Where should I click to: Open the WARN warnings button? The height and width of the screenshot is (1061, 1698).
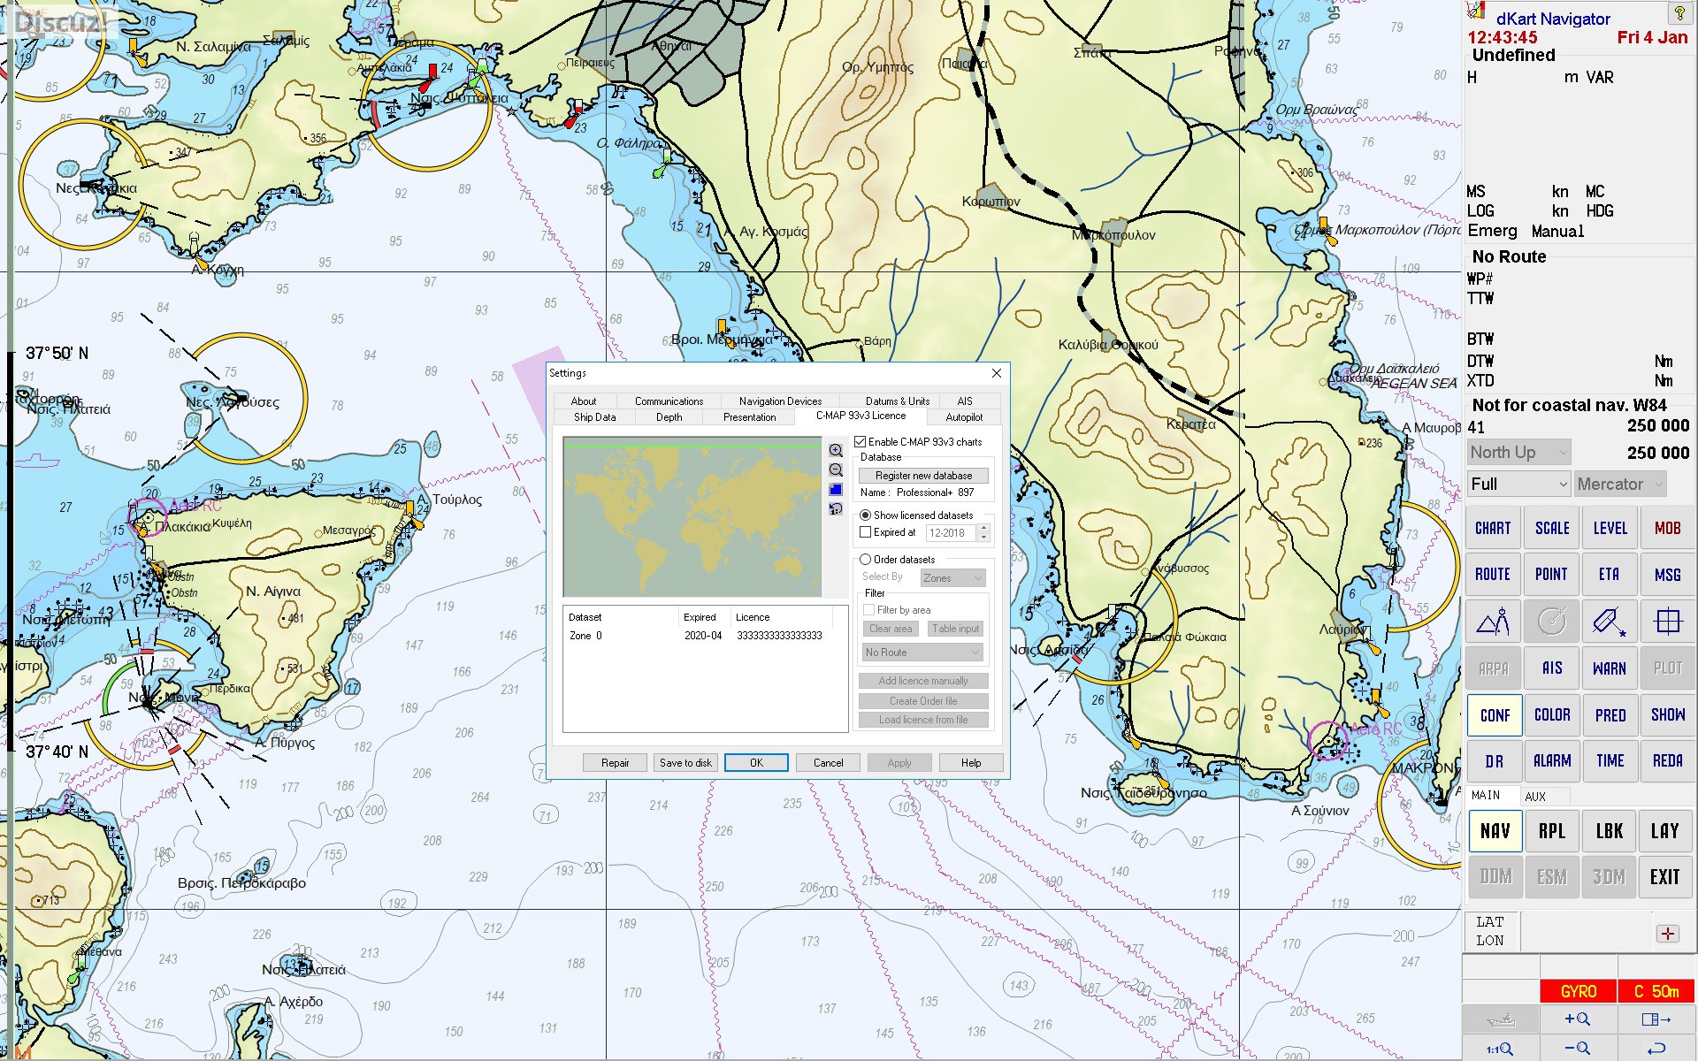1610,668
